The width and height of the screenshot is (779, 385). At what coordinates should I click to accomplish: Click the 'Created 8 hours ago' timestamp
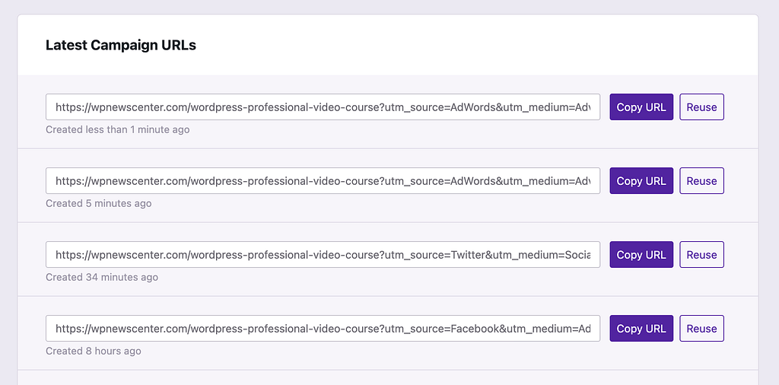pos(93,352)
